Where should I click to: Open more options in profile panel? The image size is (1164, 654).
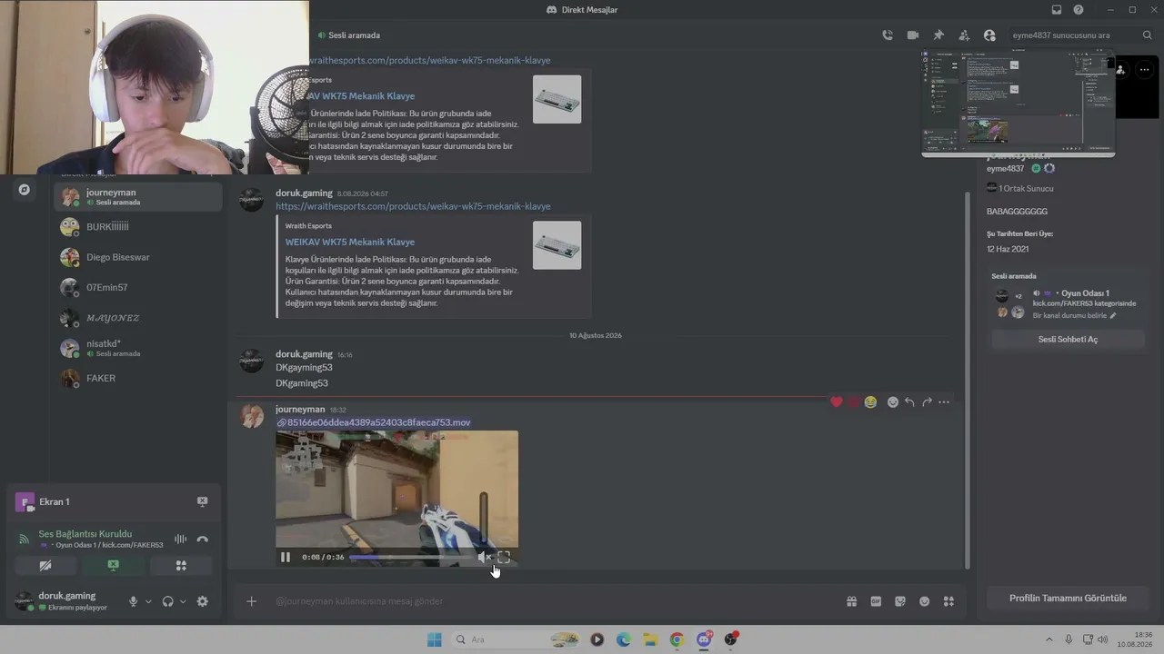(1145, 70)
